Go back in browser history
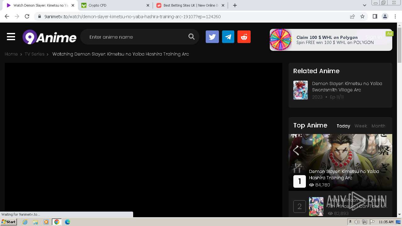 pyautogui.click(x=7, y=16)
